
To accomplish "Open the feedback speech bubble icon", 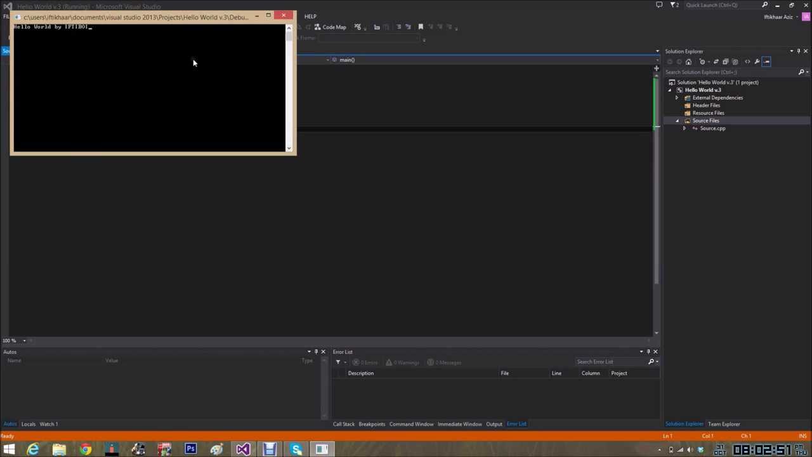I will pos(659,5).
